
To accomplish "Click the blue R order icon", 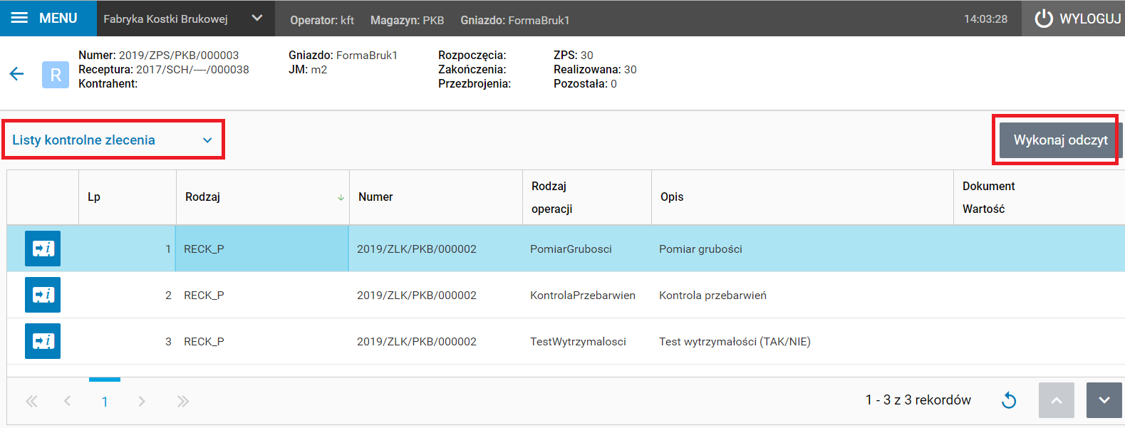I will pos(56,75).
